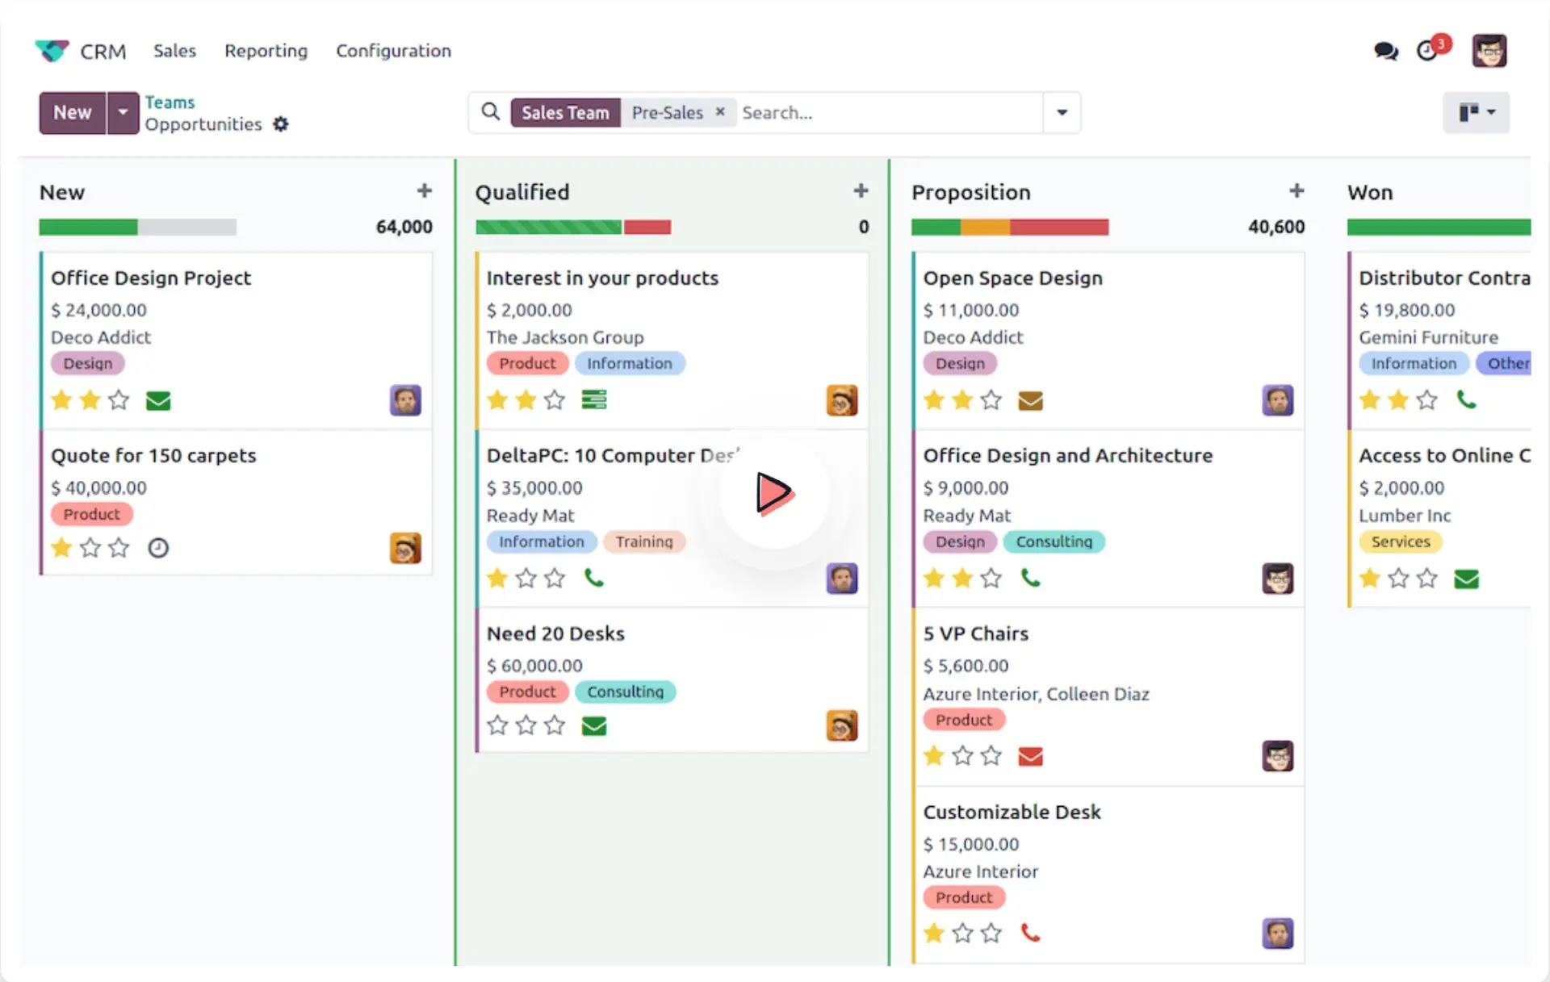The image size is (1550, 982).
Task: Click green phone icon on DeltaPC card
Action: [593, 578]
